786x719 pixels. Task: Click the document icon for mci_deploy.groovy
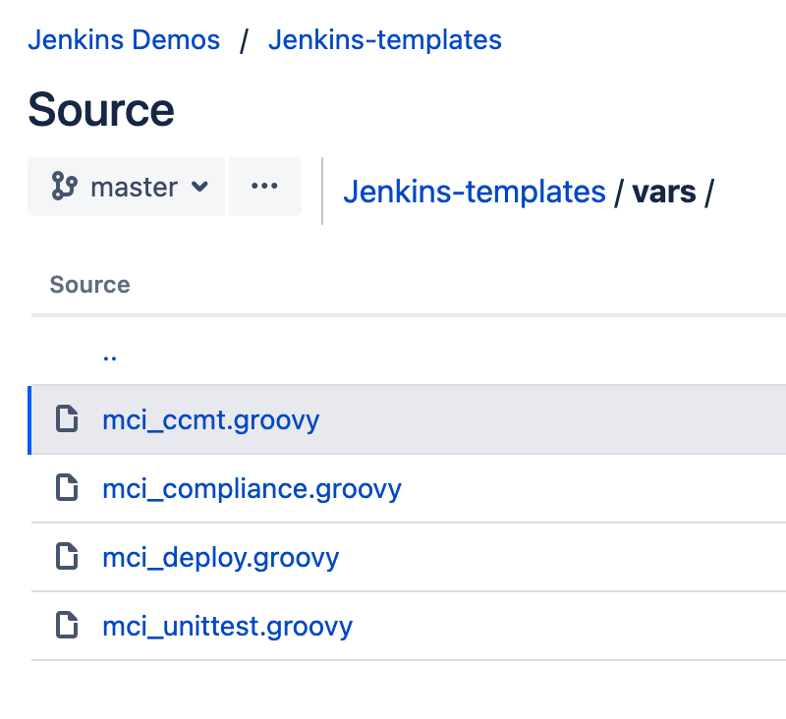click(x=67, y=558)
